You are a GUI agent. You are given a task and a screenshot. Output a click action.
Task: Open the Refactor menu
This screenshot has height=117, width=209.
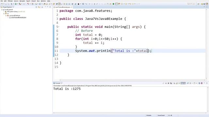(x=10, y=1)
